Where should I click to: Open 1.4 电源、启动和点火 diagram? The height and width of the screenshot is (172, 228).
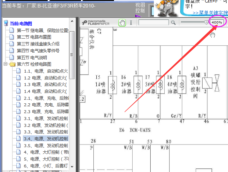tap(45, 91)
